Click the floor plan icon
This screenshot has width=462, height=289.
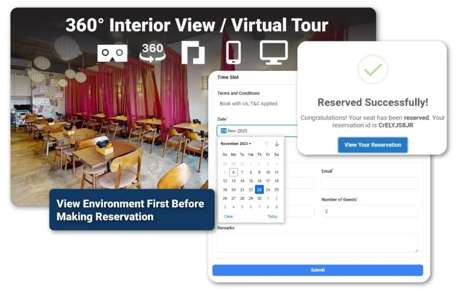(x=192, y=53)
